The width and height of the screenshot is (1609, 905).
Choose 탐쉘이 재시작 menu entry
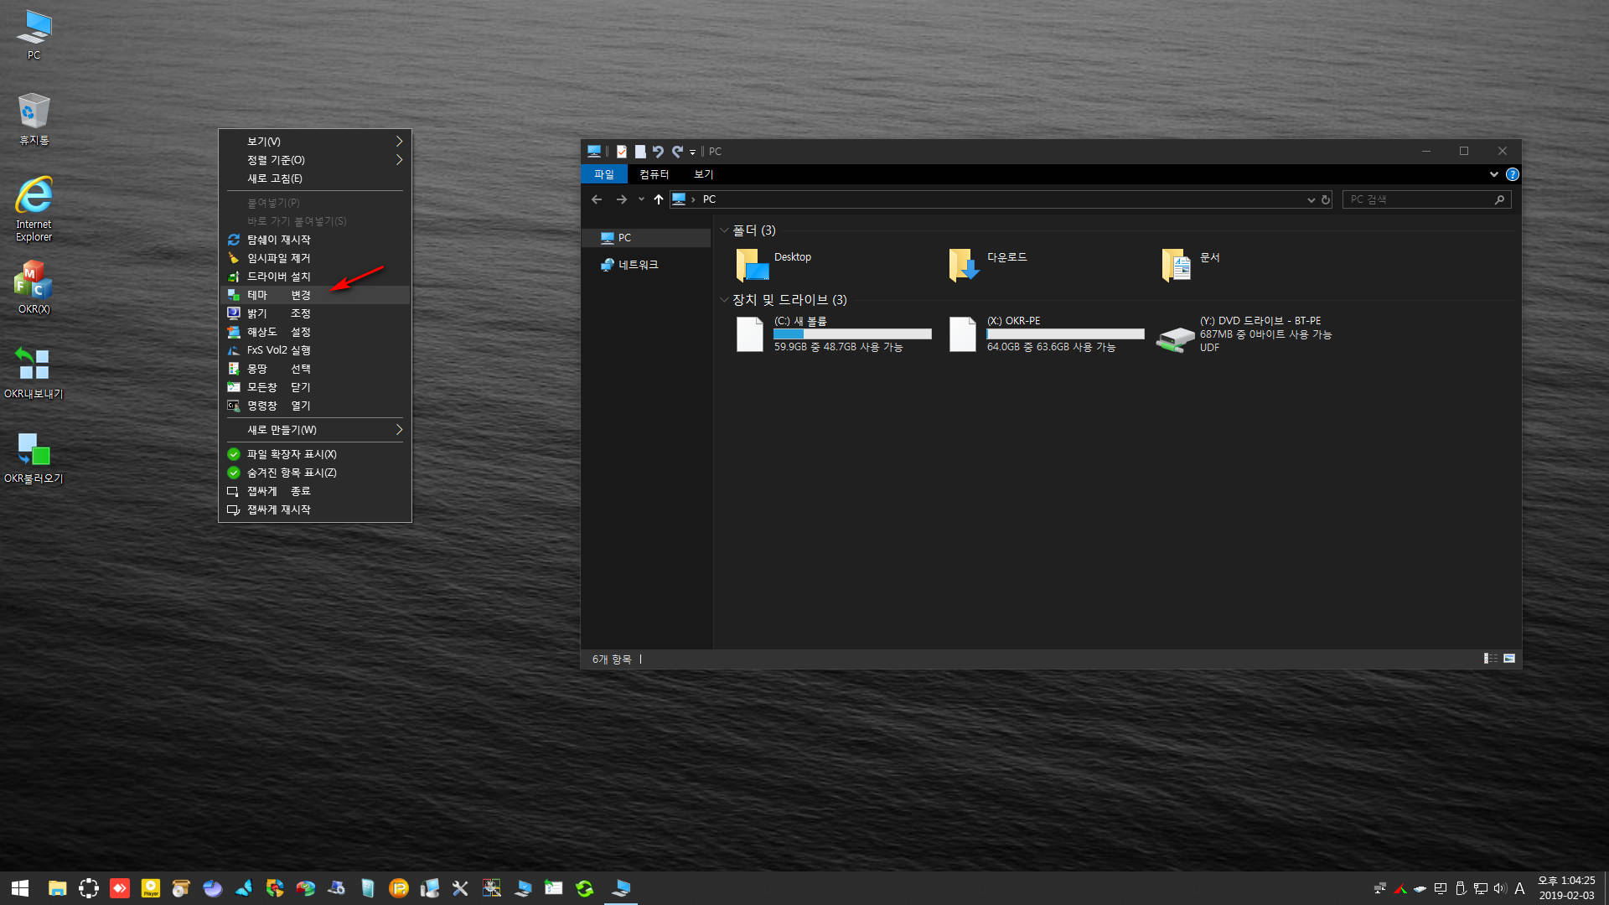pos(315,240)
